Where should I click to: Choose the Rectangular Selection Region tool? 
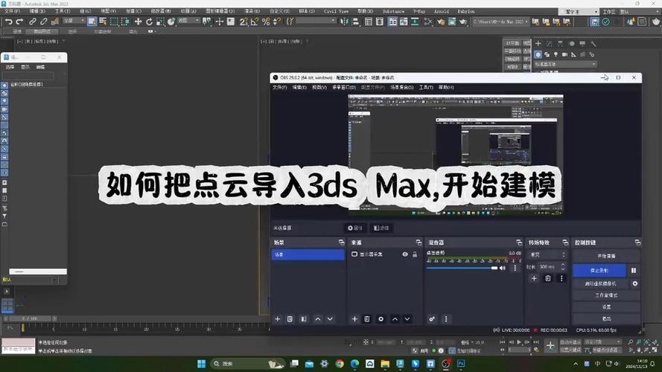[x=114, y=22]
